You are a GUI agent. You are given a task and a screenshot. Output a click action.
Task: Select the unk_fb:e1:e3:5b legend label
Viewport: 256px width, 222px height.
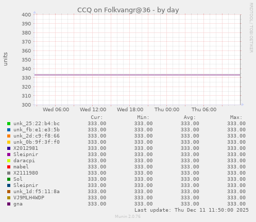(x=37, y=130)
